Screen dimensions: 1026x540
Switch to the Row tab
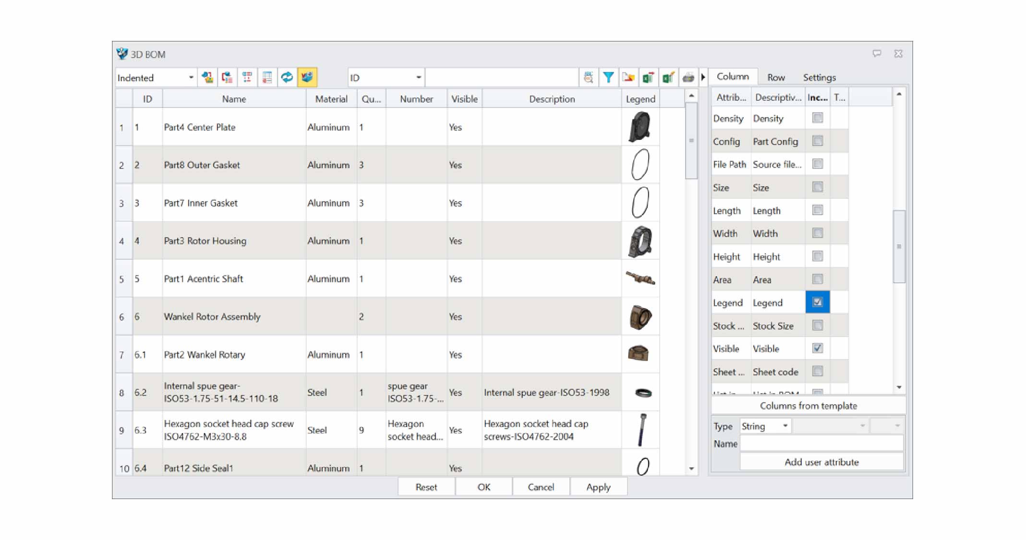[x=775, y=77]
